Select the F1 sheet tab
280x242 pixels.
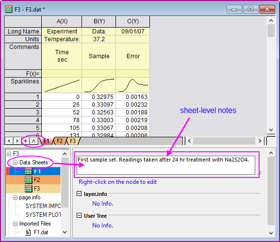47,141
